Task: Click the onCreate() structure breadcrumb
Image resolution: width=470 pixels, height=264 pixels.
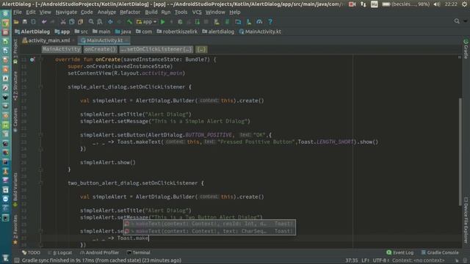Action: pos(100,49)
